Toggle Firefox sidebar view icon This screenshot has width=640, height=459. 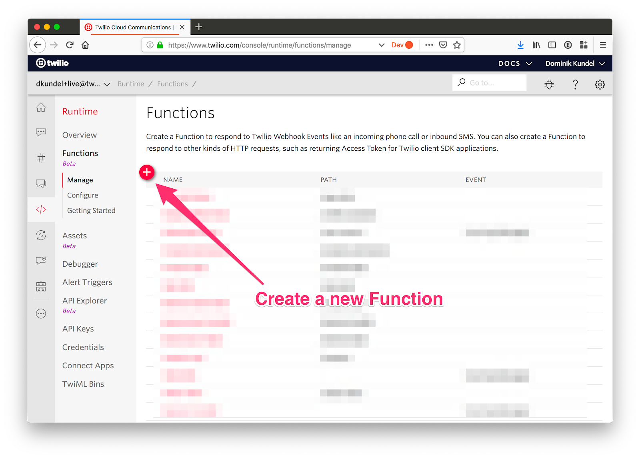point(552,45)
